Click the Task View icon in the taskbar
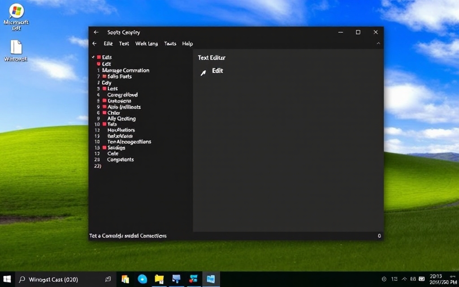This screenshot has height=287, width=459. [108, 279]
